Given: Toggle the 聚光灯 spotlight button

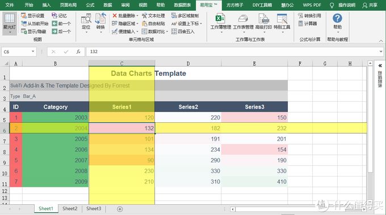Looking at the screenshot, I should pos(10,24).
